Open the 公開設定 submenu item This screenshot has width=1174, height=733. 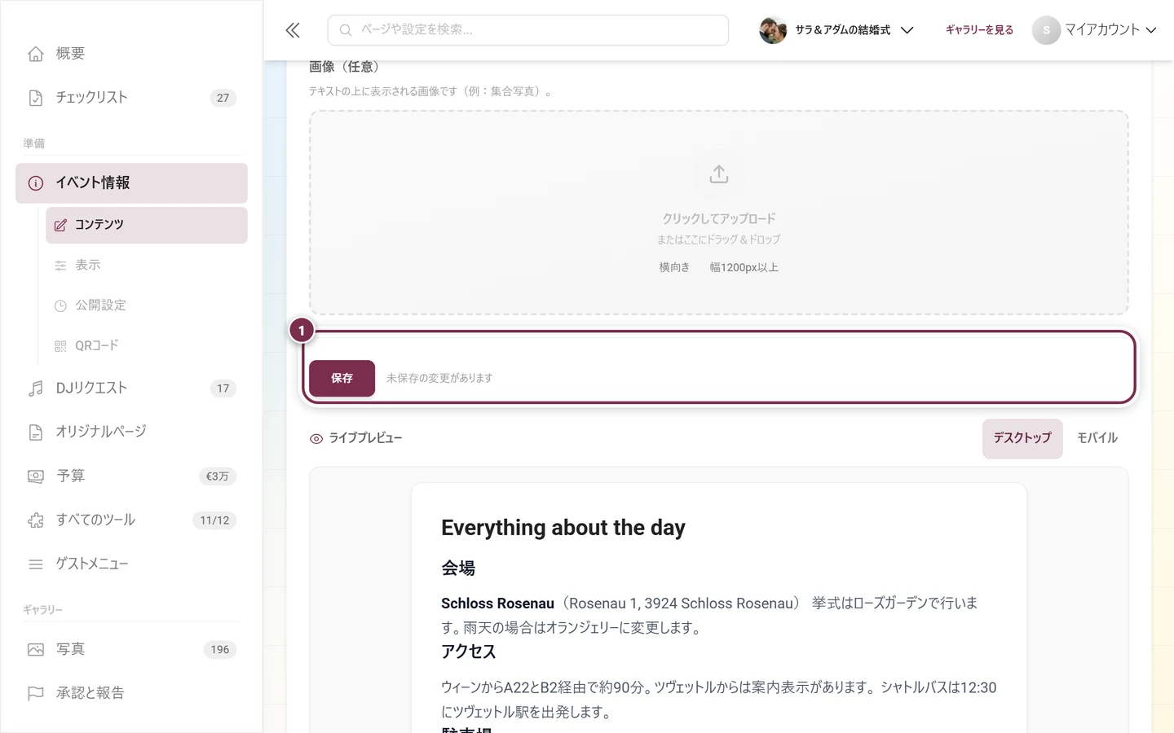[147, 306]
